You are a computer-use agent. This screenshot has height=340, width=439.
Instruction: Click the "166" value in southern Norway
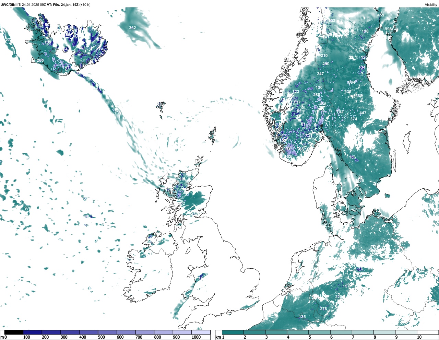tap(300, 149)
